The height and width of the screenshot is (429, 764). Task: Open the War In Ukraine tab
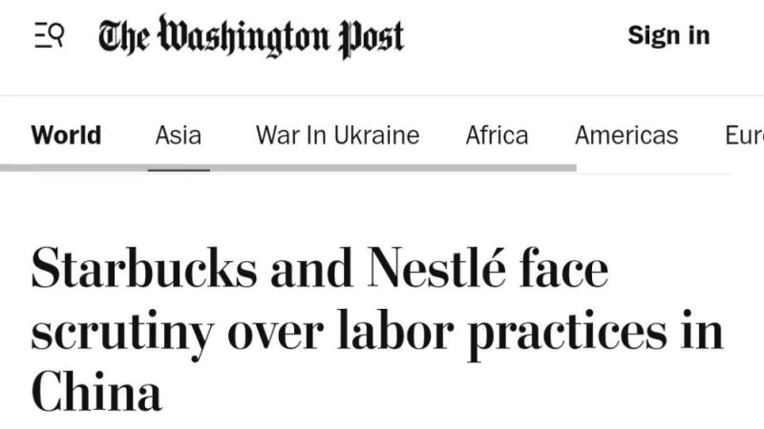coord(338,134)
